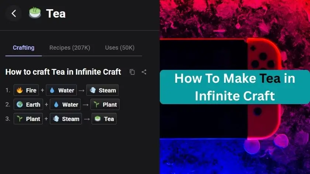Open the Crafting tab
The image size is (310, 174).
click(x=24, y=48)
